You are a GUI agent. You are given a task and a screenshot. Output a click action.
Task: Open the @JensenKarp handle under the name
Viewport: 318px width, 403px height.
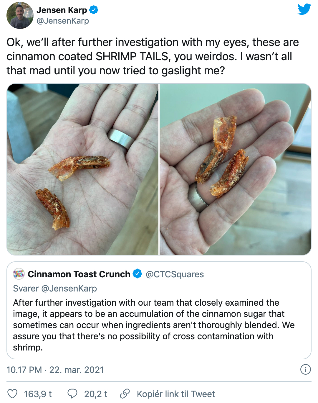tap(63, 21)
